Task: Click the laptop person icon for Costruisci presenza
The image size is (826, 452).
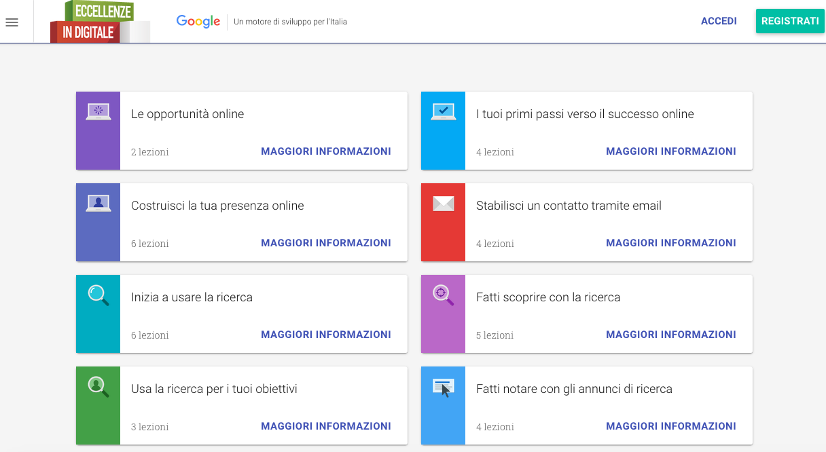Action: 98,204
